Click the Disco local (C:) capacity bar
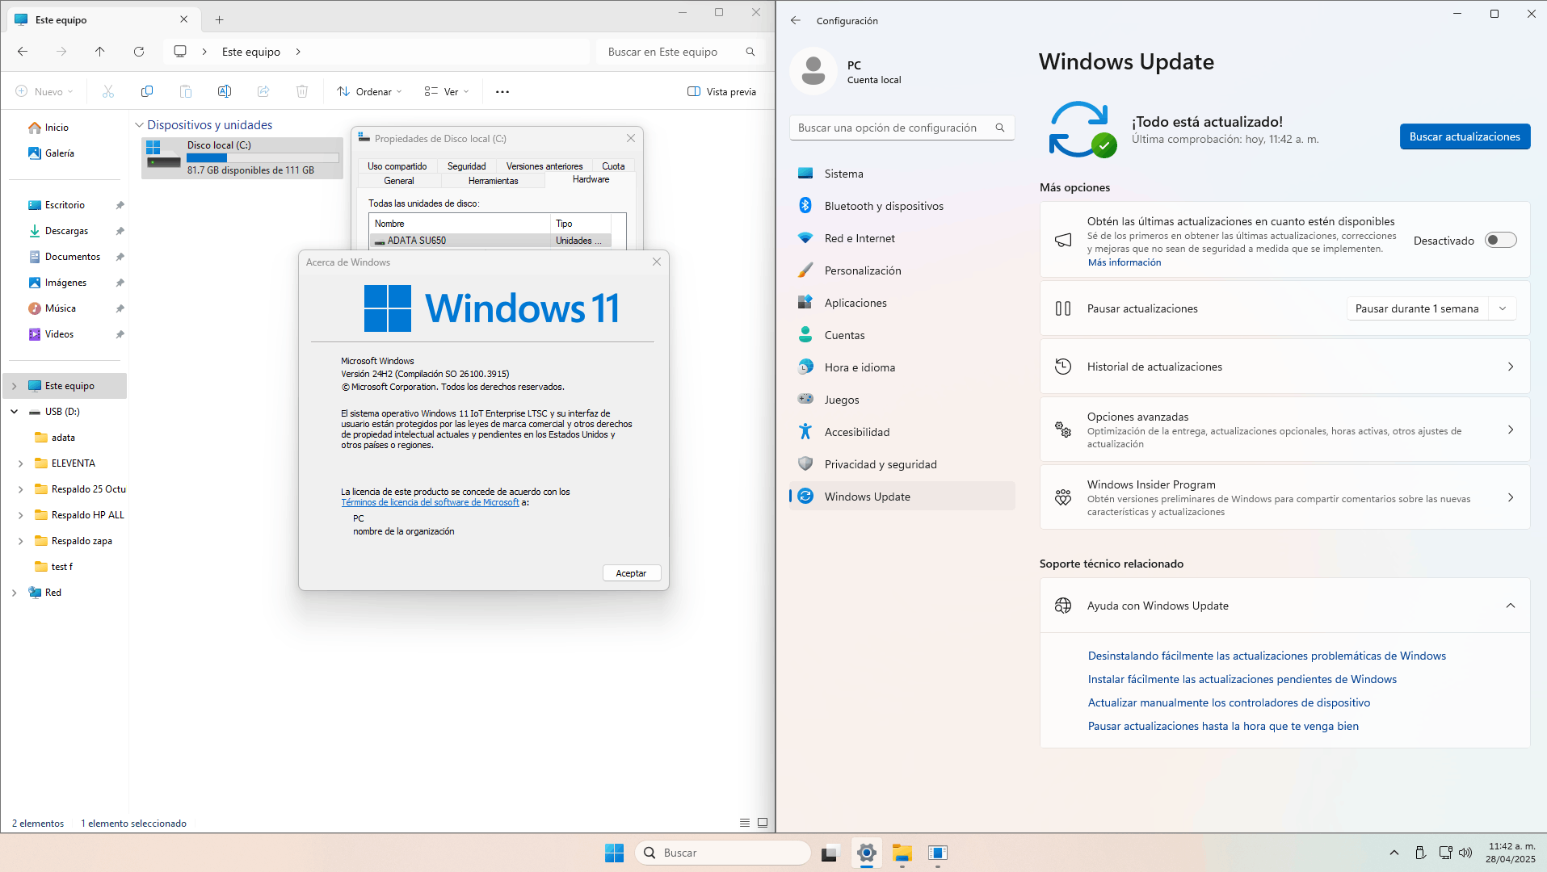Viewport: 1547px width, 872px height. [x=263, y=158]
